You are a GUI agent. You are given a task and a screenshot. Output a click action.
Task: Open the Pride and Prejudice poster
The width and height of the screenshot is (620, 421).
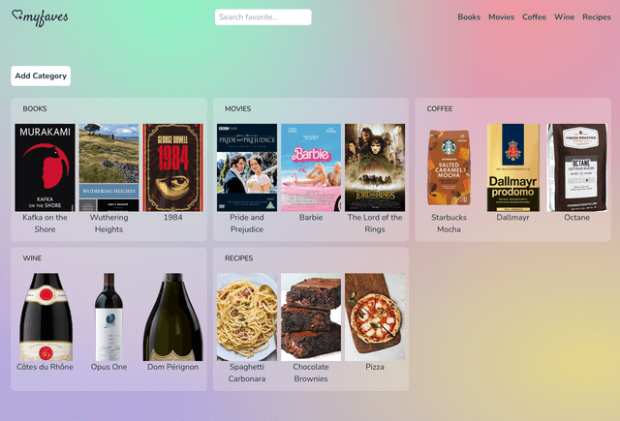pyautogui.click(x=247, y=167)
